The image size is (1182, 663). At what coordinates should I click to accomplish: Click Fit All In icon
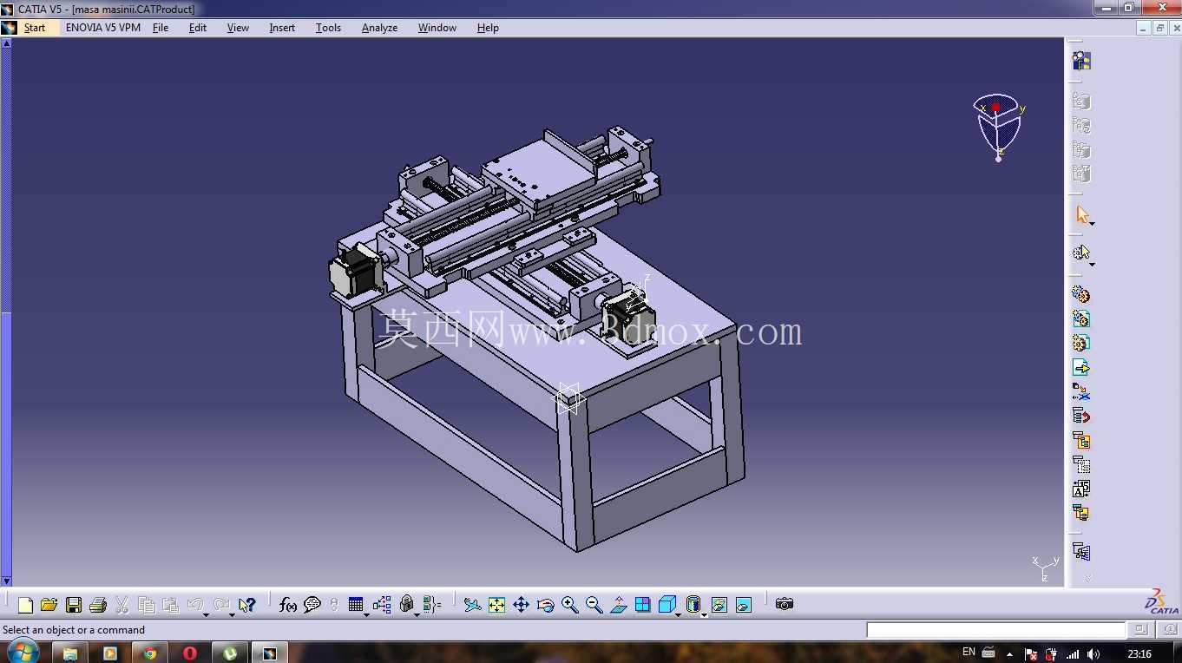496,605
